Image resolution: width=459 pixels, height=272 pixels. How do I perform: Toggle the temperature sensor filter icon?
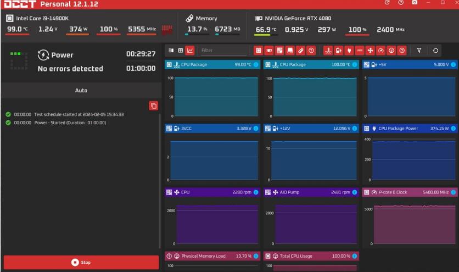[328, 51]
